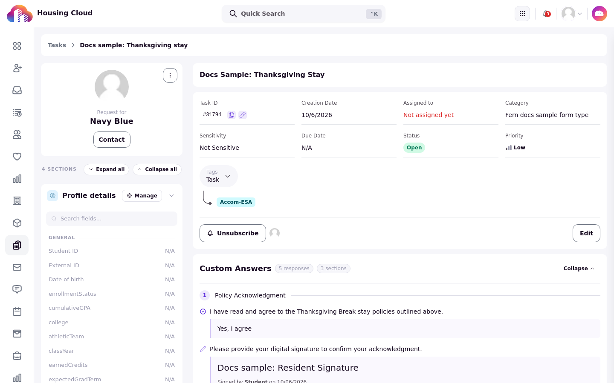The width and height of the screenshot is (614, 383).
Task: Click the '3 sections' badge
Action: 333,269
